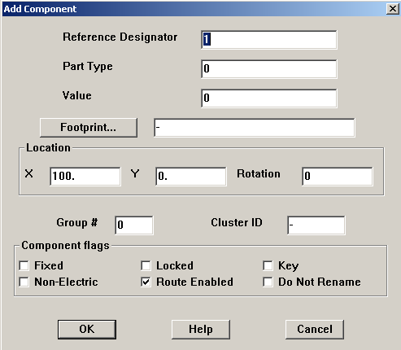This screenshot has width=401, height=350.
Task: Confirm with the OK button
Action: coord(87,330)
